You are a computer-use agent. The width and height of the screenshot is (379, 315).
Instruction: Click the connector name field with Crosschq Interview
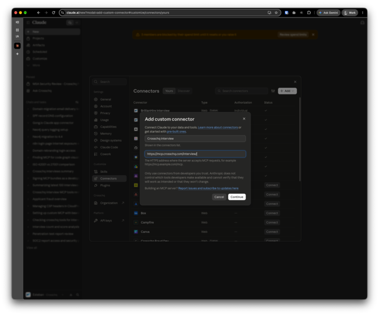[195, 138]
